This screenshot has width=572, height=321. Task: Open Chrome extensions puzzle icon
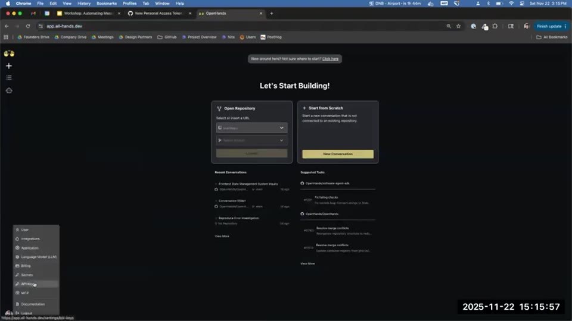pos(495,26)
